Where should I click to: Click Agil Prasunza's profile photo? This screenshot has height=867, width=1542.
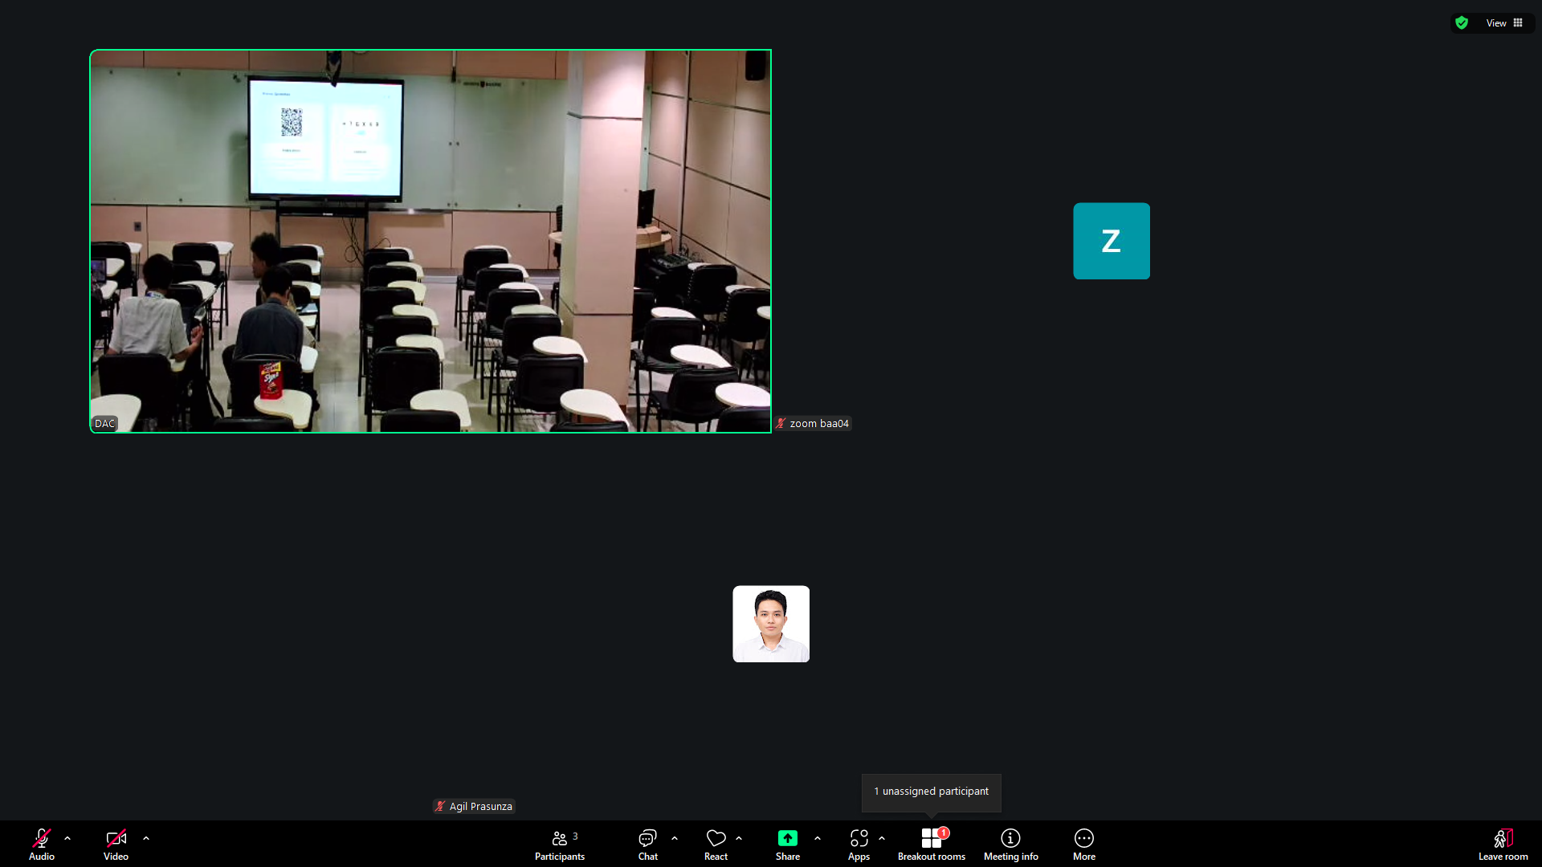(x=771, y=624)
